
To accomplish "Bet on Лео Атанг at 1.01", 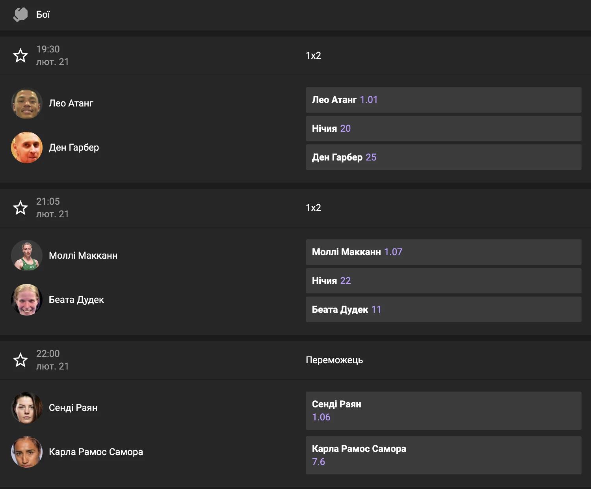I will click(x=443, y=100).
